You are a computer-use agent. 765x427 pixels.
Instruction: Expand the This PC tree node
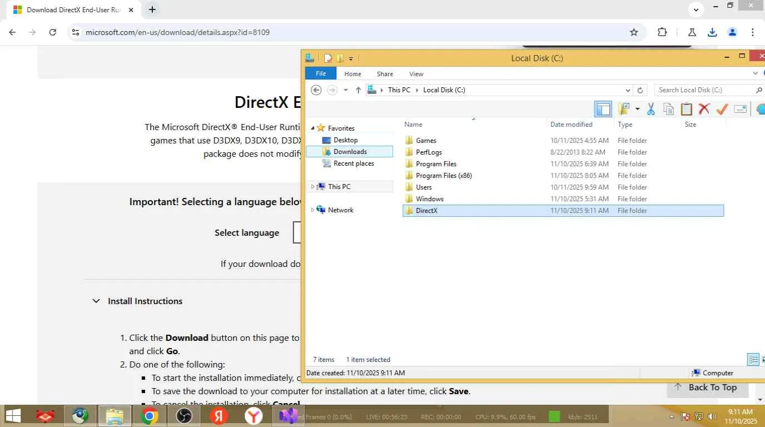312,187
